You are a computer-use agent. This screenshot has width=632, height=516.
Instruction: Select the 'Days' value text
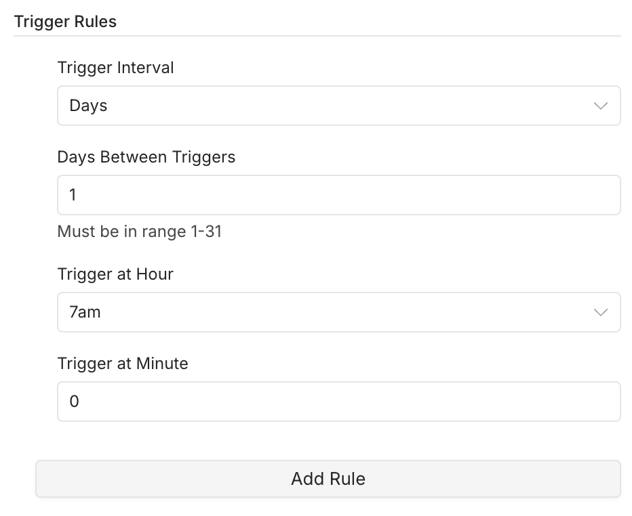(88, 106)
